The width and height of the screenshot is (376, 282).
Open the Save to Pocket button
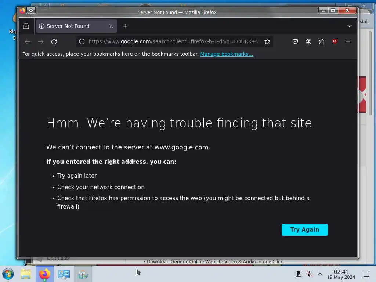(295, 42)
